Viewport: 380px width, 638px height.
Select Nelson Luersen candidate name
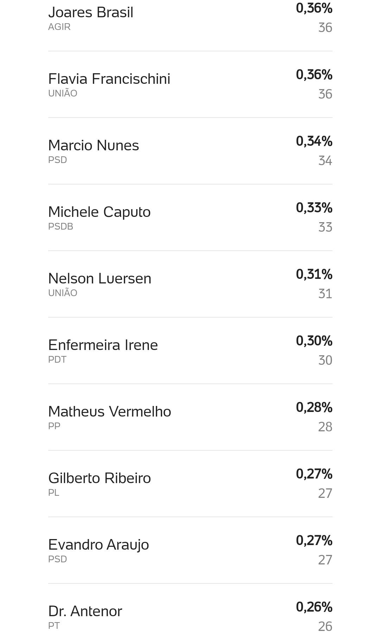pos(100,279)
